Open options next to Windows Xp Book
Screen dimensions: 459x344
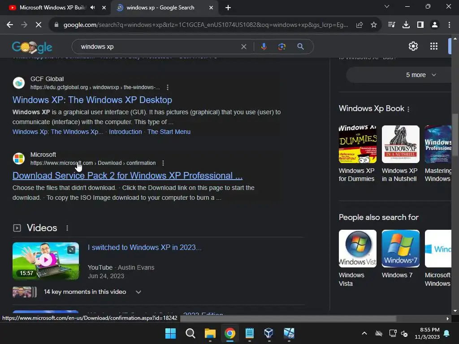click(408, 109)
